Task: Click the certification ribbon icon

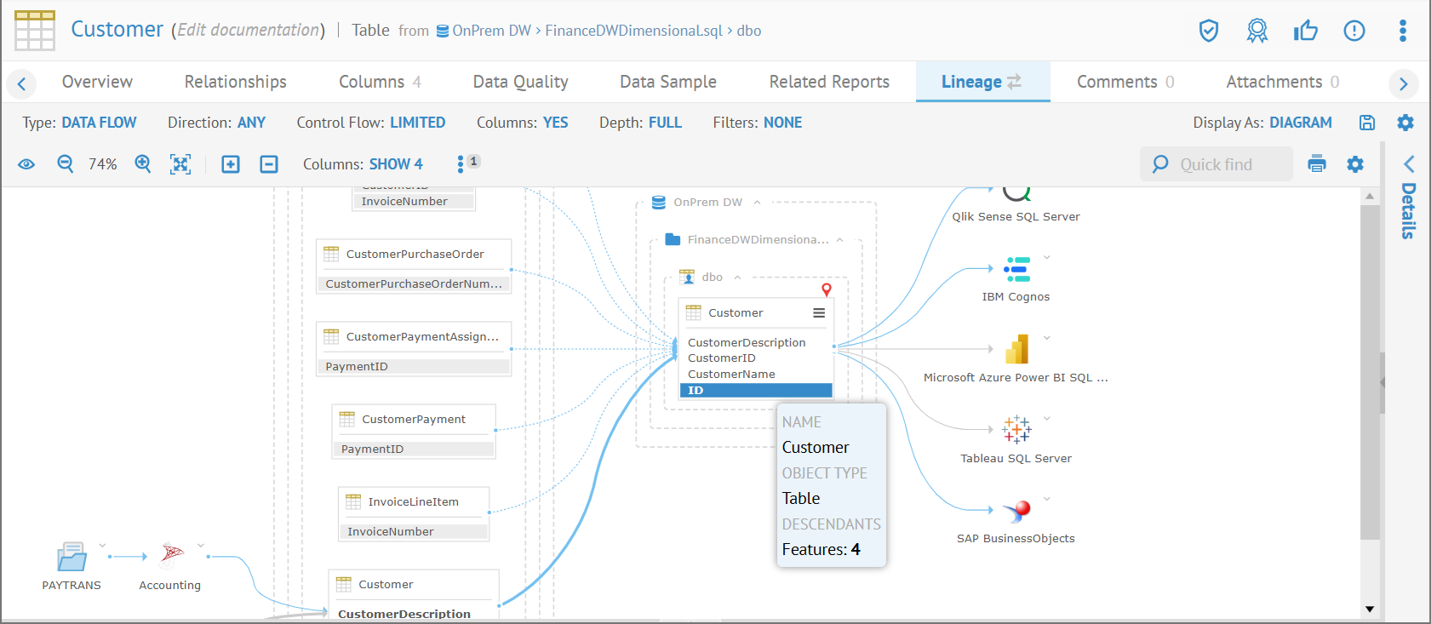Action: coord(1256,31)
